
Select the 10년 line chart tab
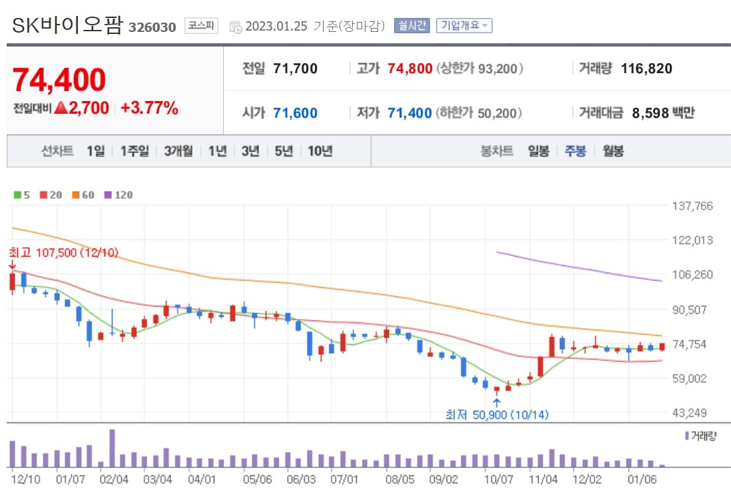320,151
